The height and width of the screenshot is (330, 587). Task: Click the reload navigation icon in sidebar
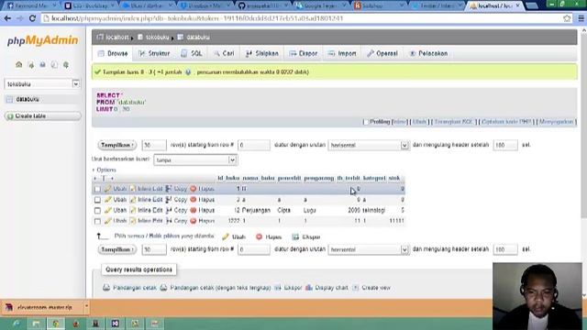[x=66, y=65]
